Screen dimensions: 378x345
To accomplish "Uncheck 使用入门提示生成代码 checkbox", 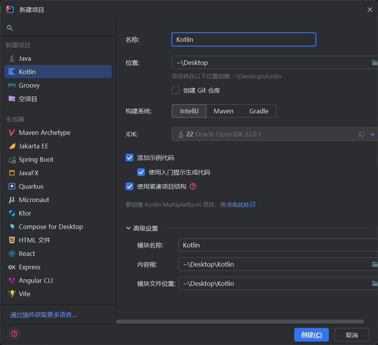I will 141,172.
